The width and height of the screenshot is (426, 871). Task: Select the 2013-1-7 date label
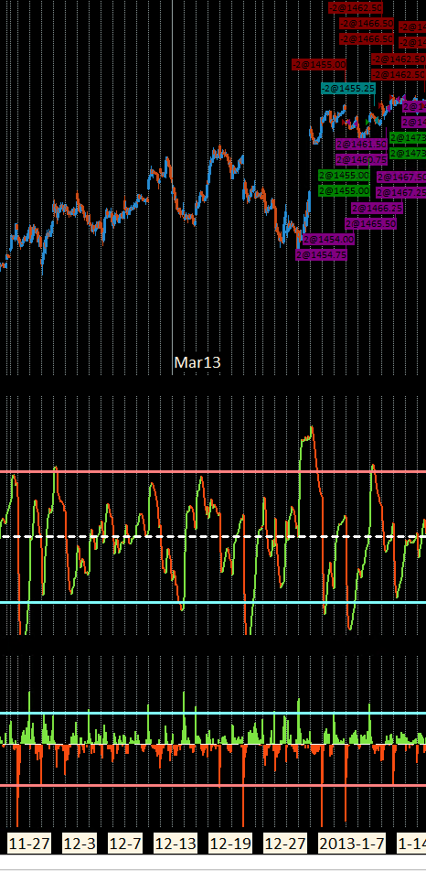click(x=352, y=844)
